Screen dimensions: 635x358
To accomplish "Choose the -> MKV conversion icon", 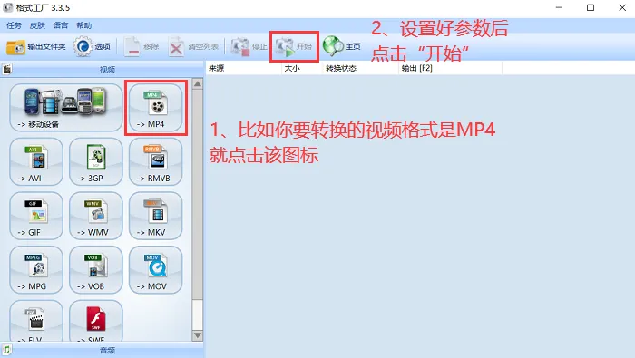I will (x=156, y=216).
